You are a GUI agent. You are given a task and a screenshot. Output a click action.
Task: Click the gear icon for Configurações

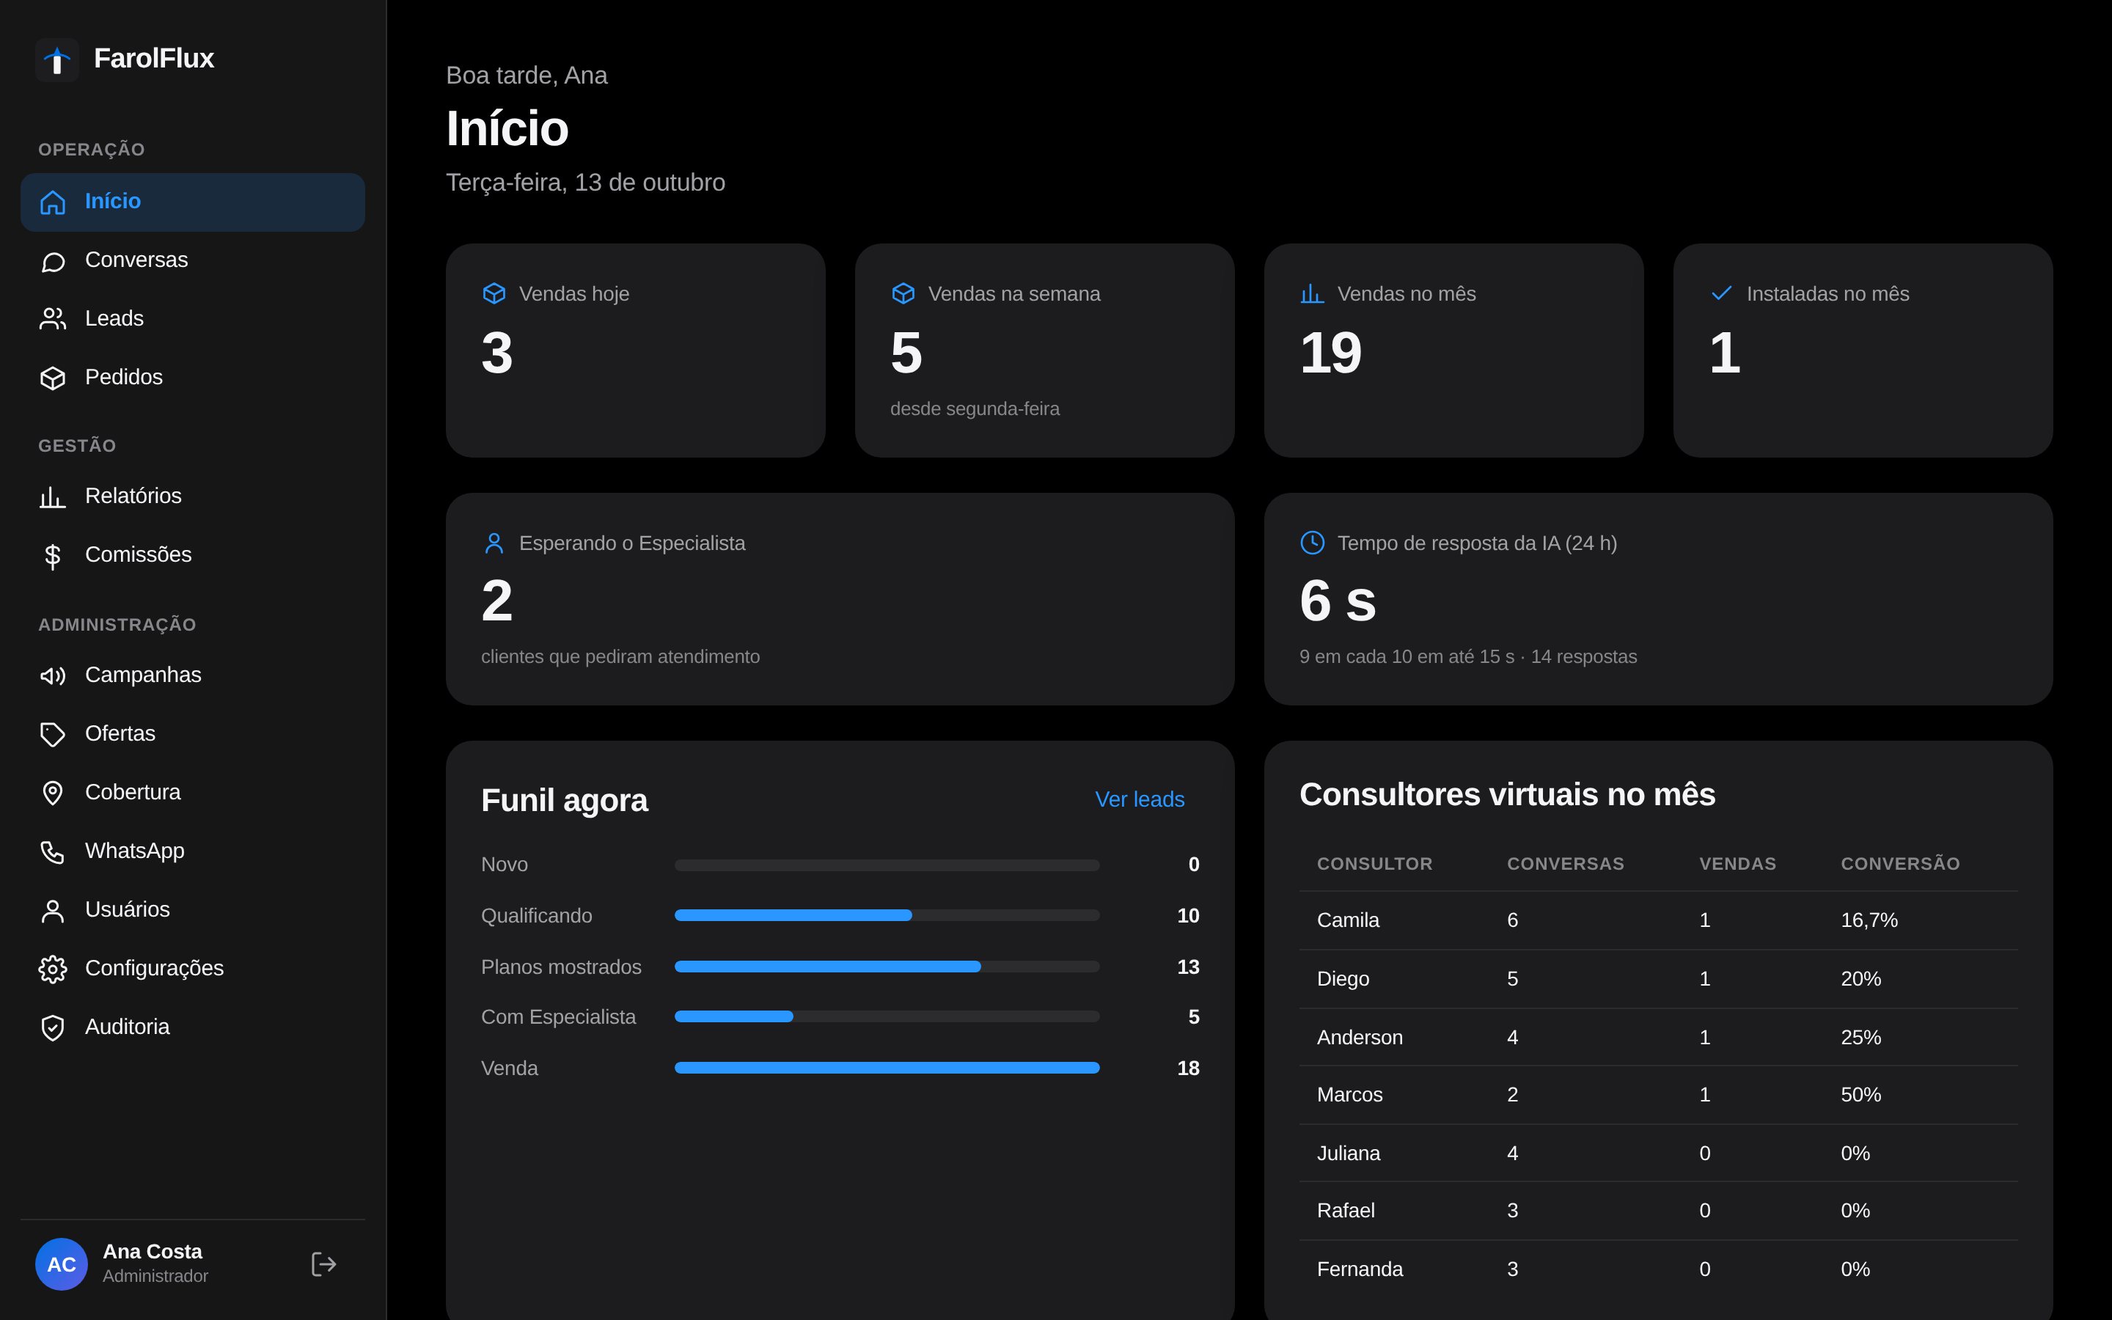tap(52, 969)
